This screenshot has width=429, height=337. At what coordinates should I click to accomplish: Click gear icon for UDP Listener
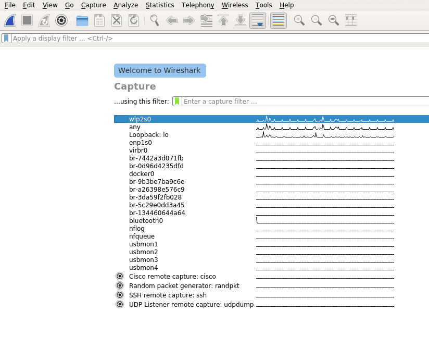click(120, 304)
